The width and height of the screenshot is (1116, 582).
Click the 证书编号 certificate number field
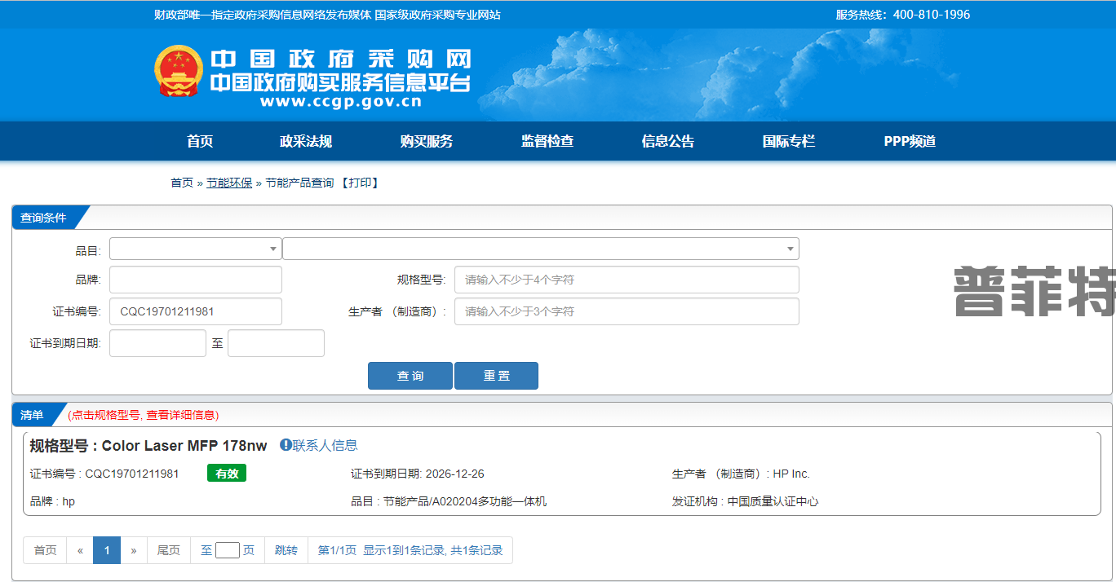click(196, 311)
